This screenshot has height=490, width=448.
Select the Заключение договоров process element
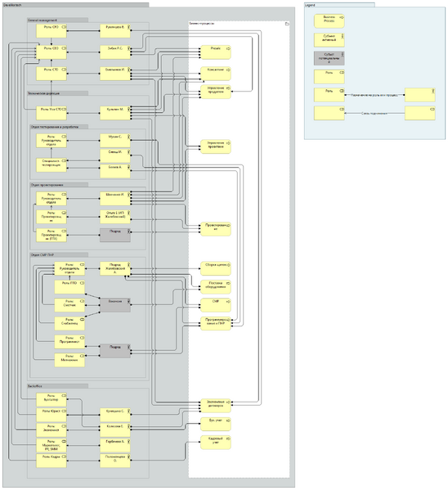pos(216,406)
